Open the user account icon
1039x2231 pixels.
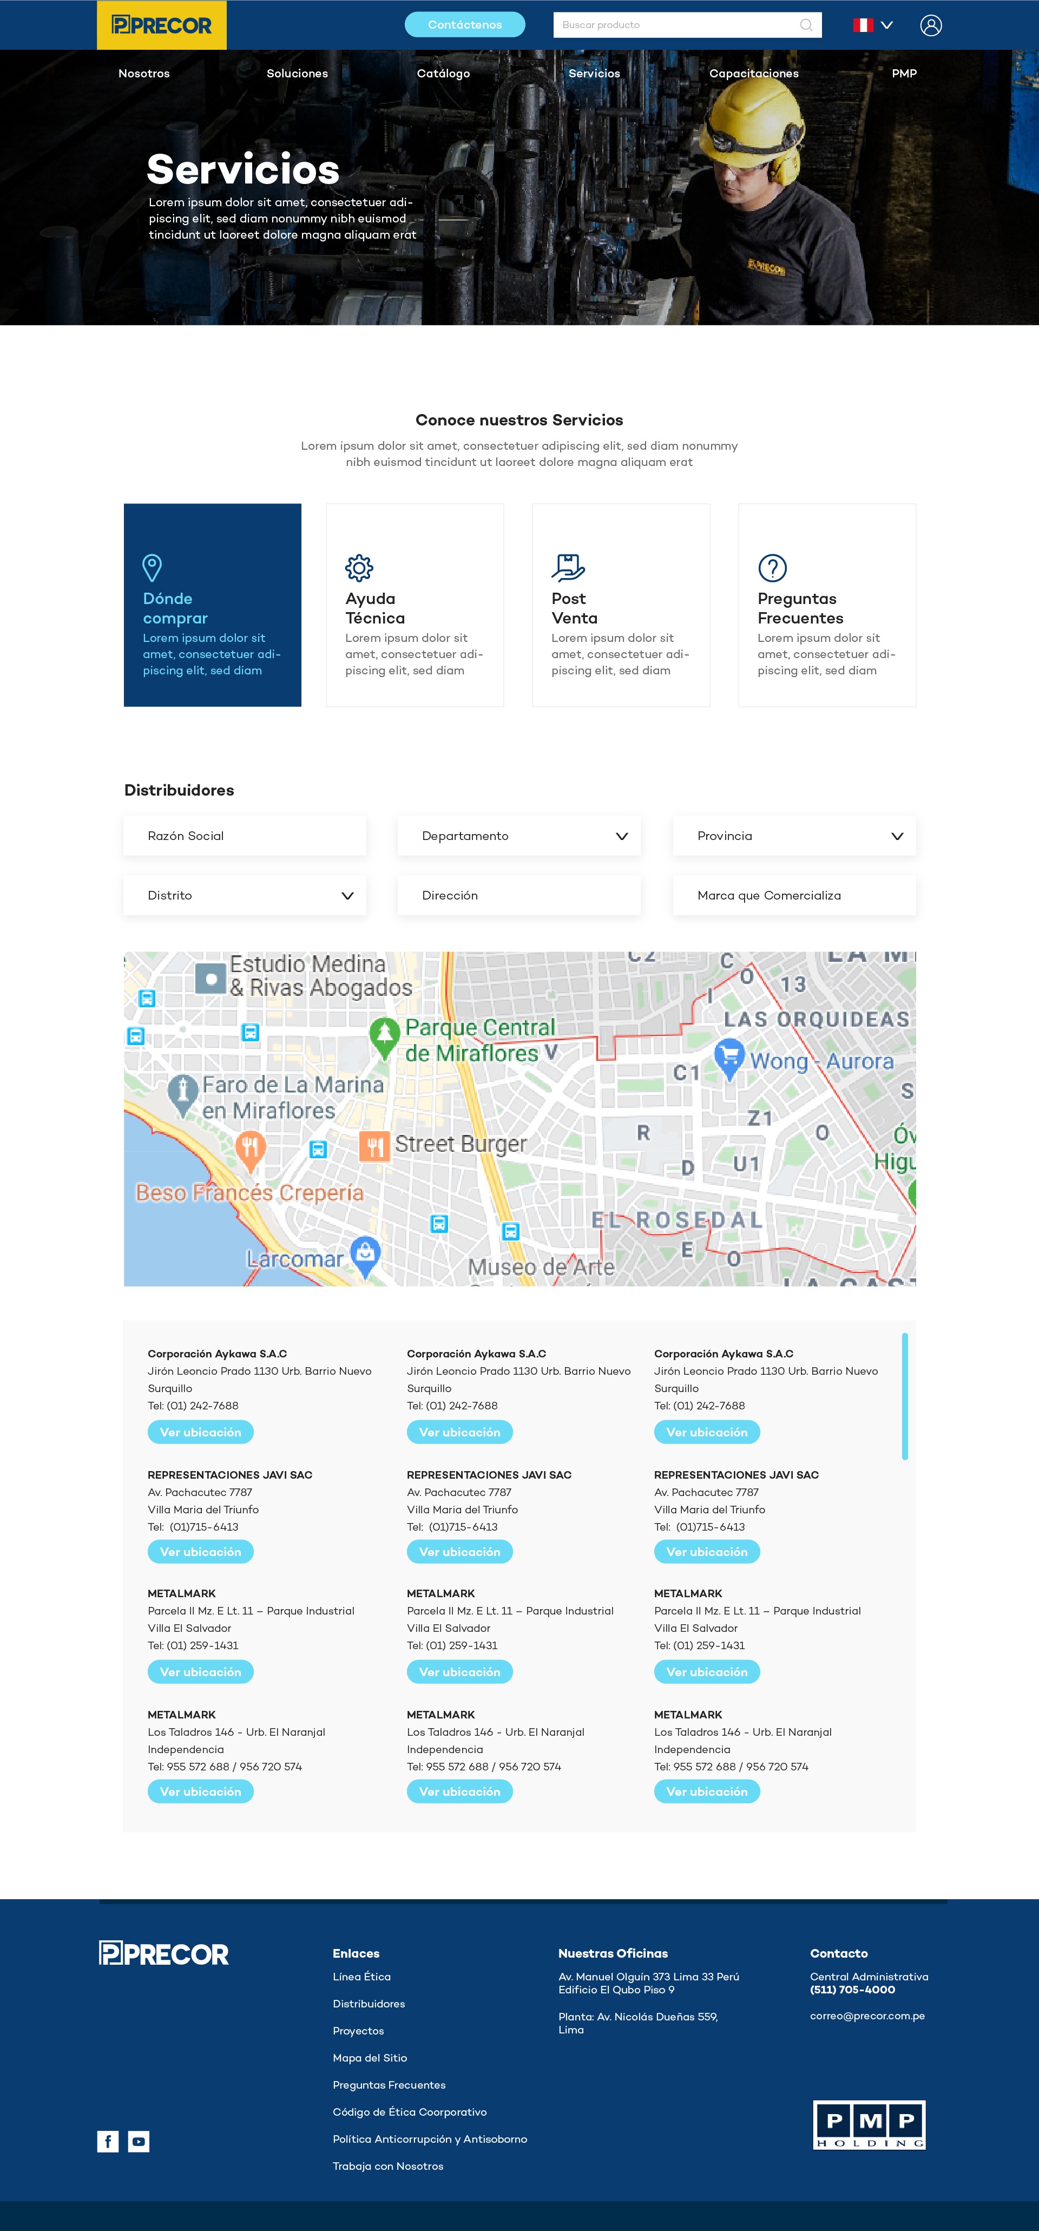coord(931,25)
